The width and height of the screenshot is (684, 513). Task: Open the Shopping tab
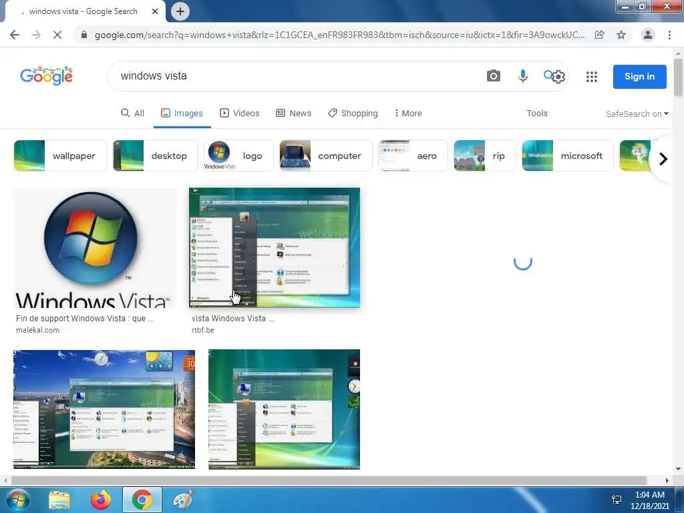pos(353,114)
